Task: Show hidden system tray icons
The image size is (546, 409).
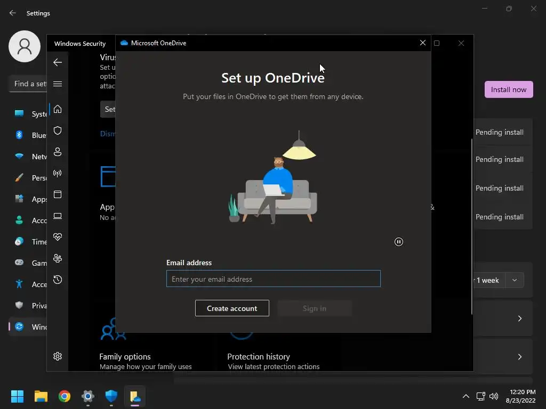Action: click(x=466, y=396)
